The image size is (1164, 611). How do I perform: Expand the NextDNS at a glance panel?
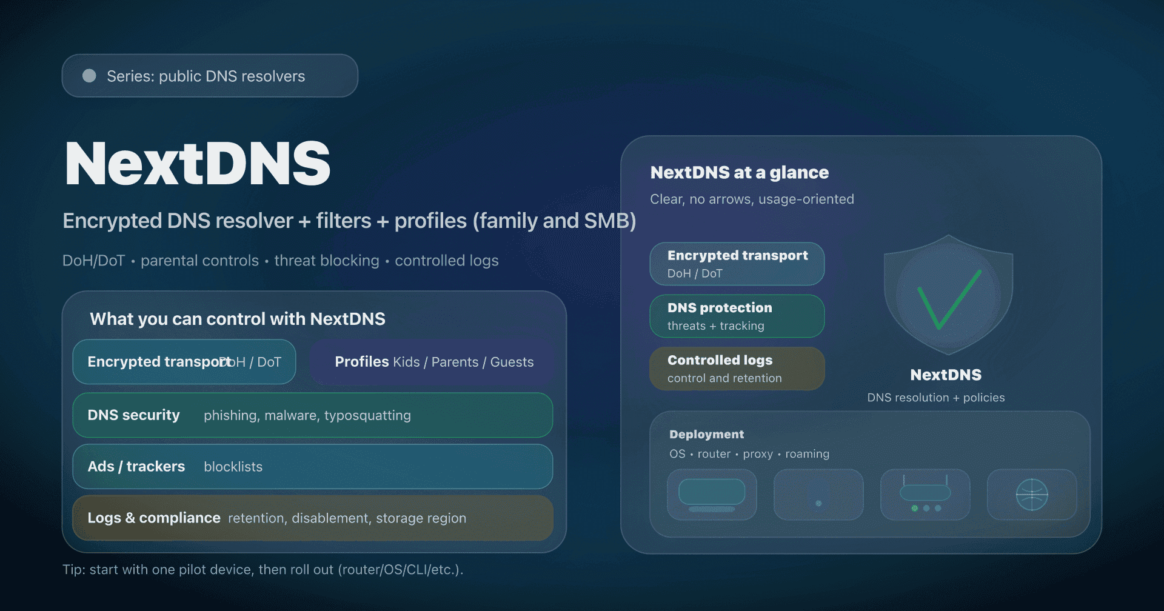click(x=740, y=172)
